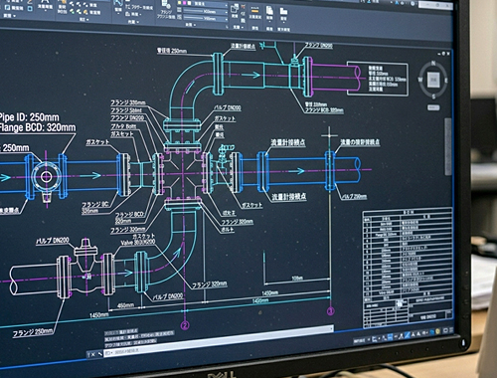
Task: Click the large letter A text tool icon
Action: point(46,1)
